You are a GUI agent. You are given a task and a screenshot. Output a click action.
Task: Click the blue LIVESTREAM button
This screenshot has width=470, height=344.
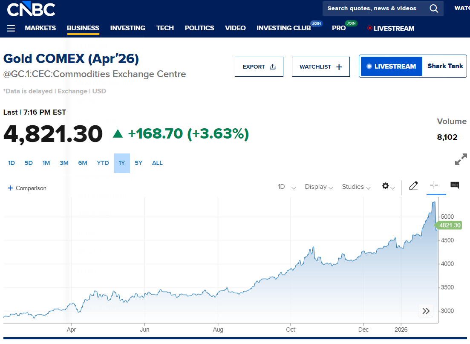tap(391, 66)
